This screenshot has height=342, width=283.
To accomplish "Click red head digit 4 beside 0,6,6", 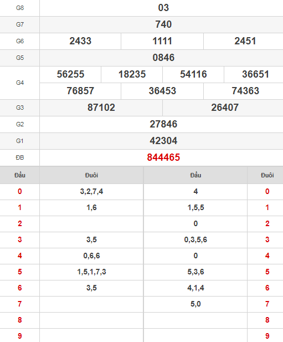I will pyautogui.click(x=20, y=256).
